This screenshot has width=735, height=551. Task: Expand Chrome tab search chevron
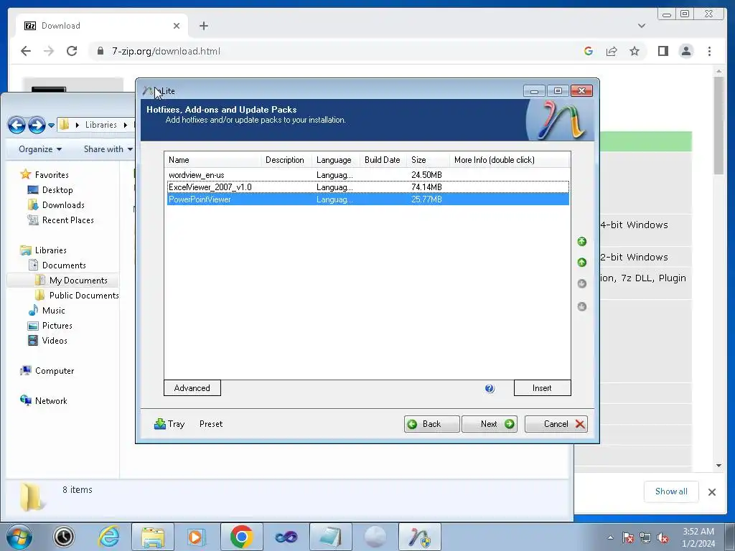click(641, 26)
